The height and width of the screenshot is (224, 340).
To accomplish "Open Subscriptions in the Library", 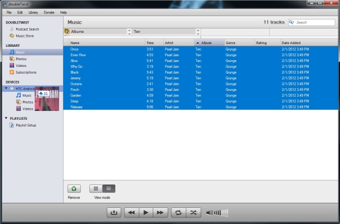I will click(x=26, y=72).
